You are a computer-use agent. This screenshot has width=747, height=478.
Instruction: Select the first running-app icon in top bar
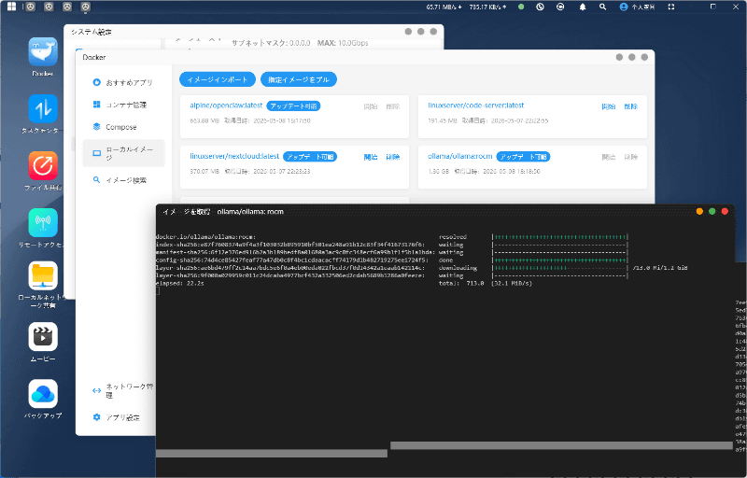click(x=31, y=7)
